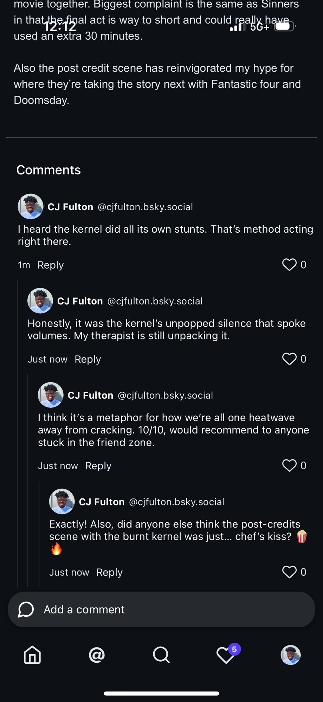
Task: Open the mentions @ tab
Action: click(x=97, y=655)
